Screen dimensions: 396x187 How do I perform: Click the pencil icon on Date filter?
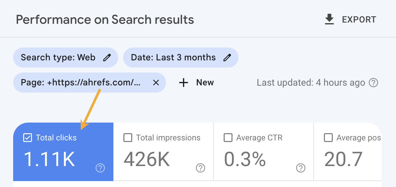[x=227, y=58]
